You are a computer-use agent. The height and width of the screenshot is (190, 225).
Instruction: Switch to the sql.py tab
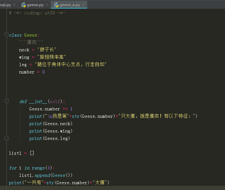[x=5, y=5]
